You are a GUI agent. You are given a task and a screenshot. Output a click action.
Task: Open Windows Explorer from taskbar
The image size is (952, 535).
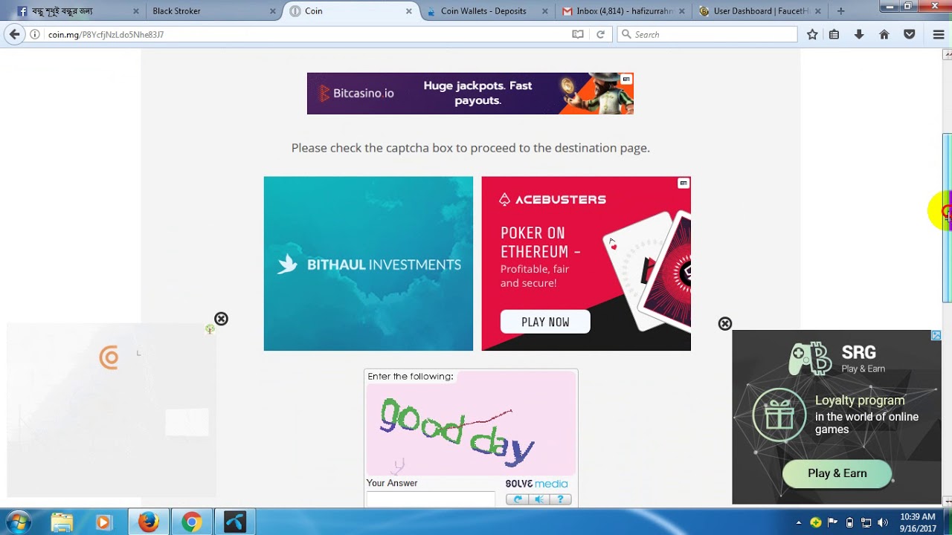[x=62, y=522]
